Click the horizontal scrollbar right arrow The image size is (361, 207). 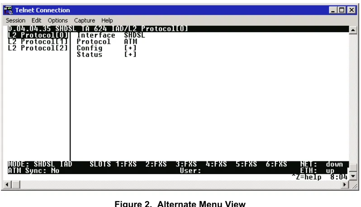coord(345,184)
